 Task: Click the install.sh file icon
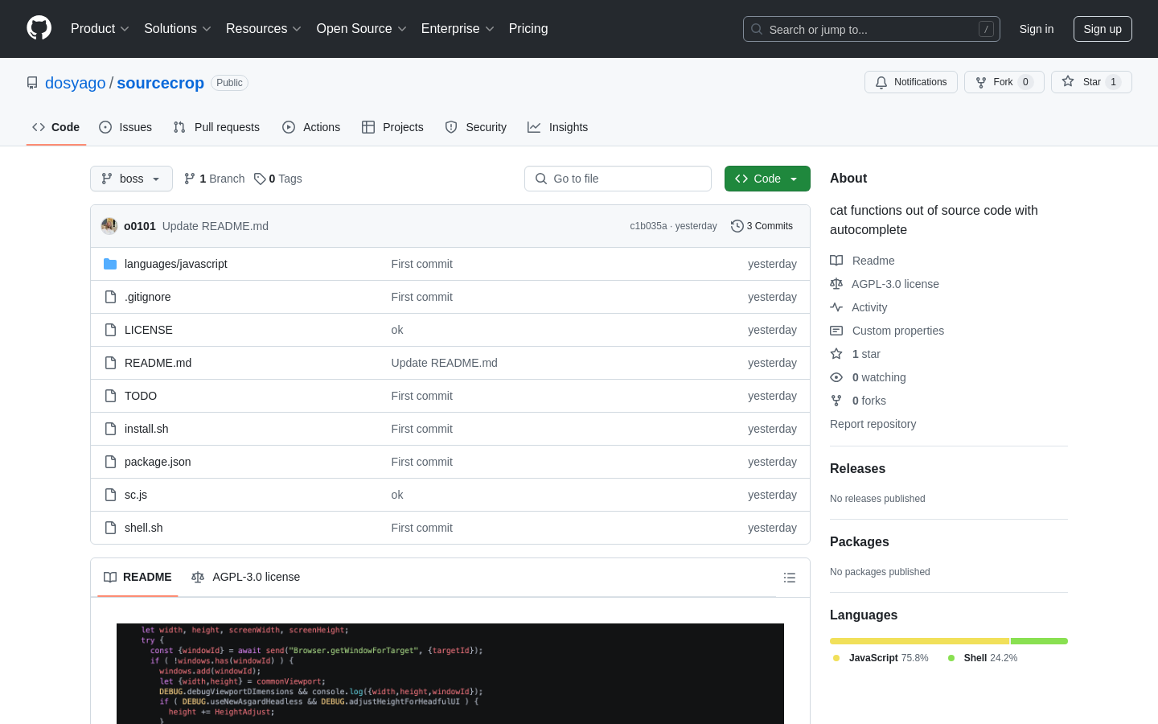110,429
